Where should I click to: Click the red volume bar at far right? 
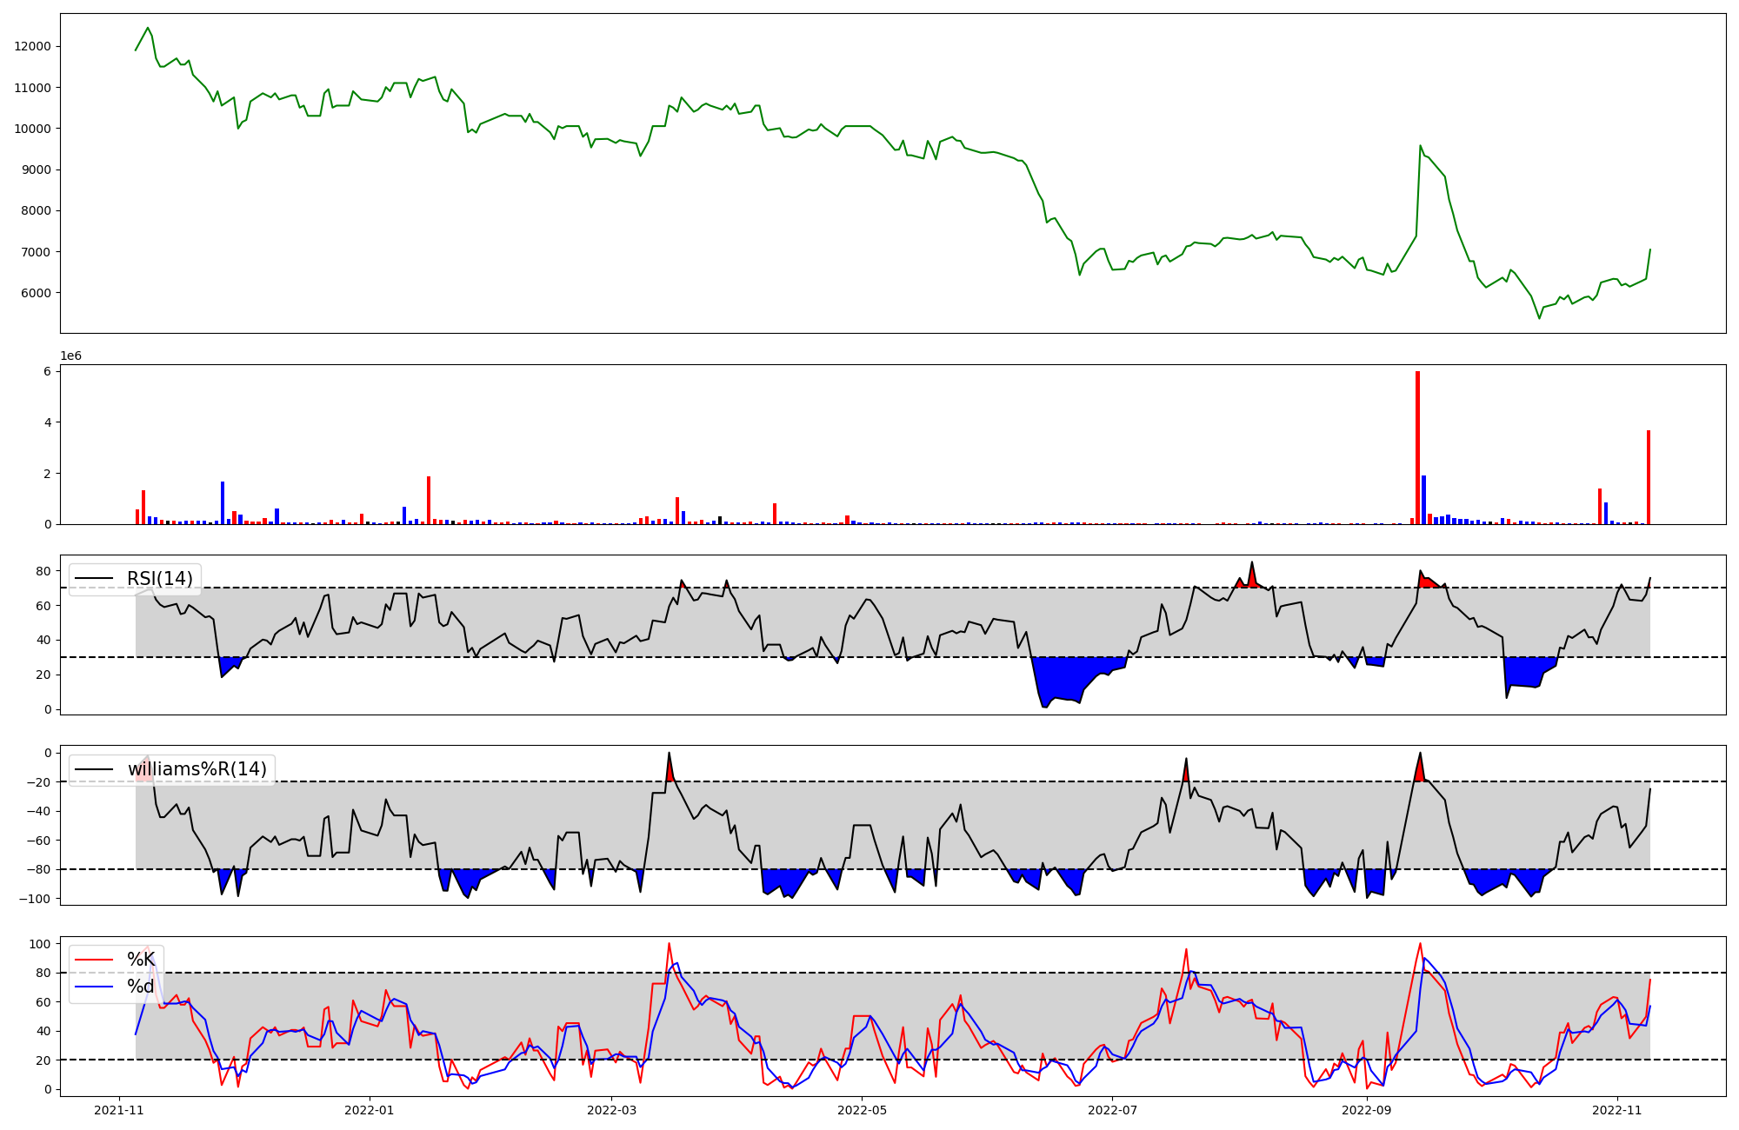click(1648, 478)
